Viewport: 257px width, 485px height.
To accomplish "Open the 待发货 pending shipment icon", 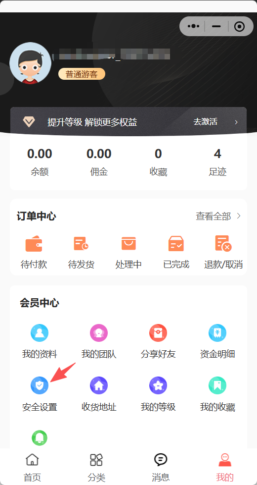I will click(81, 243).
